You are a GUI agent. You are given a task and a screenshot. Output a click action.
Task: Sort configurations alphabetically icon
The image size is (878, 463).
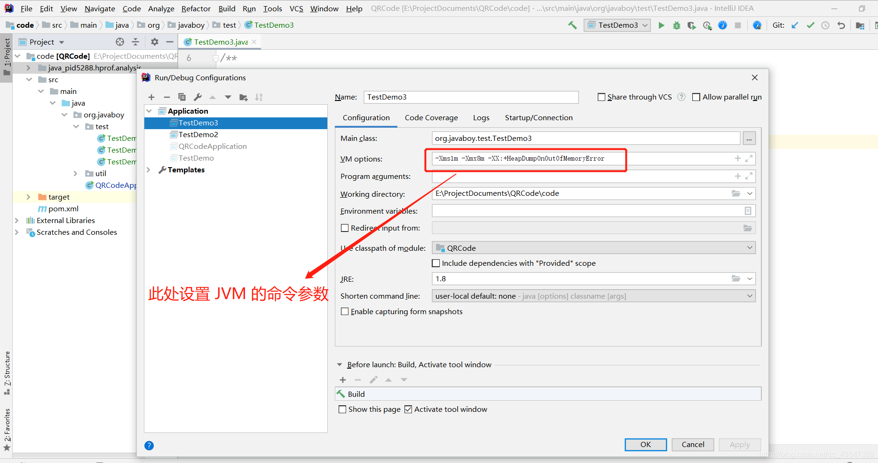coord(259,97)
